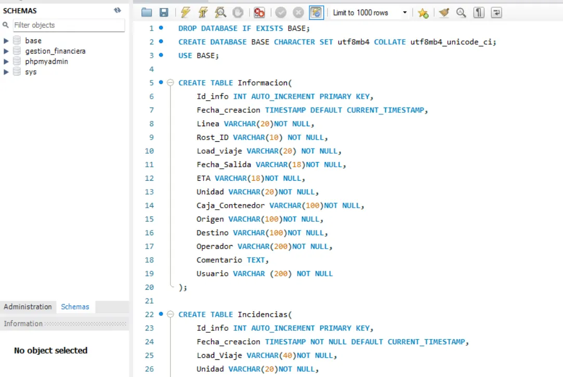563x377 pixels.
Task: Select the sys schema name
Action: [x=31, y=72]
